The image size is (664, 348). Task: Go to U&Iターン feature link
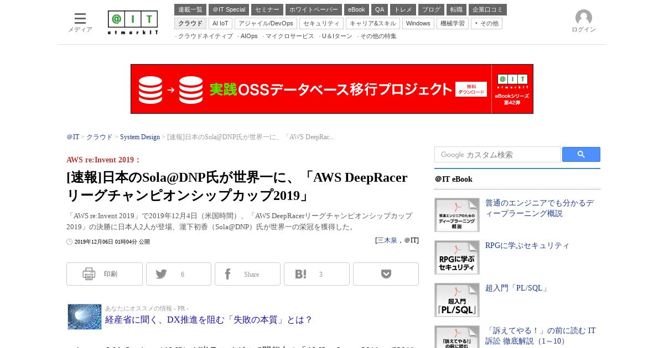coord(337,36)
